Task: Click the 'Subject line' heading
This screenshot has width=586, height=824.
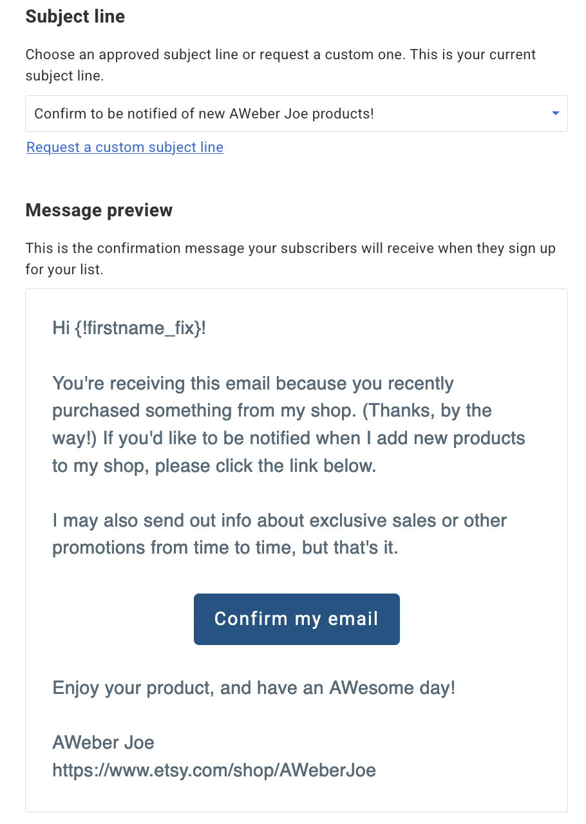Action: click(75, 16)
